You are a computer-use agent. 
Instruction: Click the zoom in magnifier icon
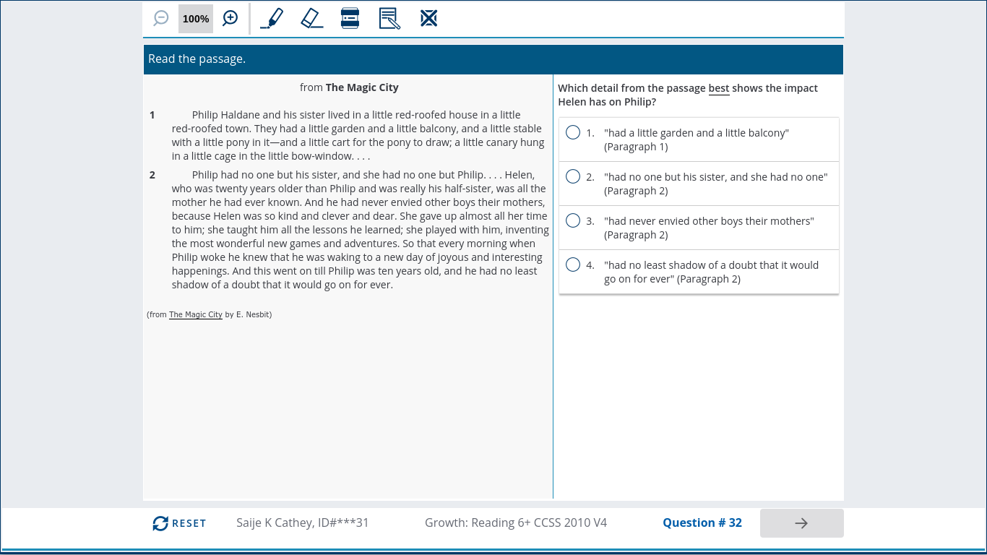[x=230, y=18]
